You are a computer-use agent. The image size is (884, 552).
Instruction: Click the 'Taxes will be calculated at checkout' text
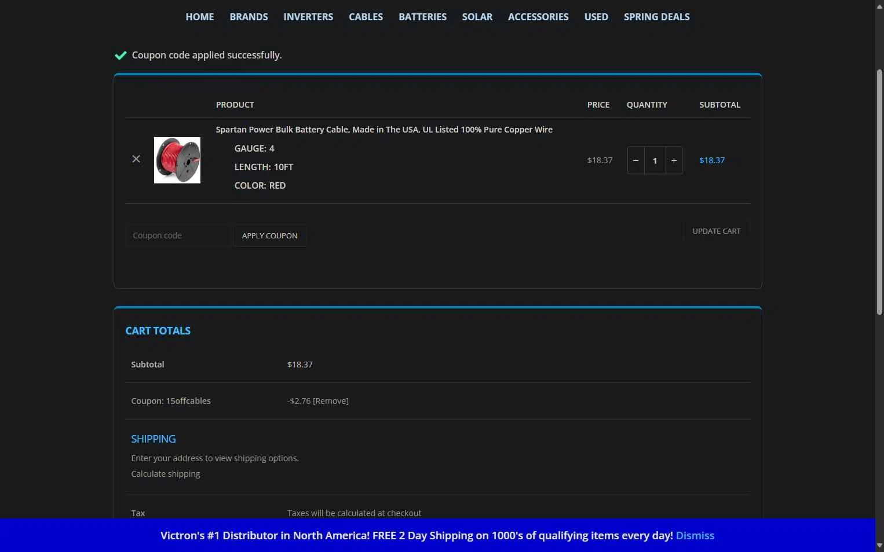coord(354,513)
